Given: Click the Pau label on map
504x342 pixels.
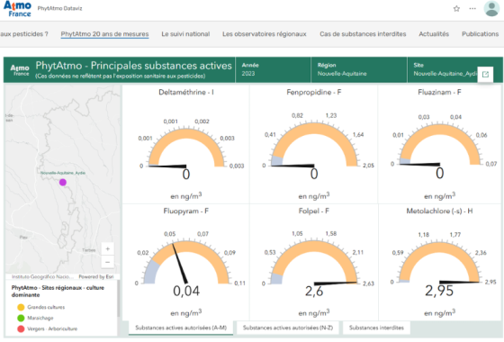Looking at the screenshot, I should click(x=23, y=238).
